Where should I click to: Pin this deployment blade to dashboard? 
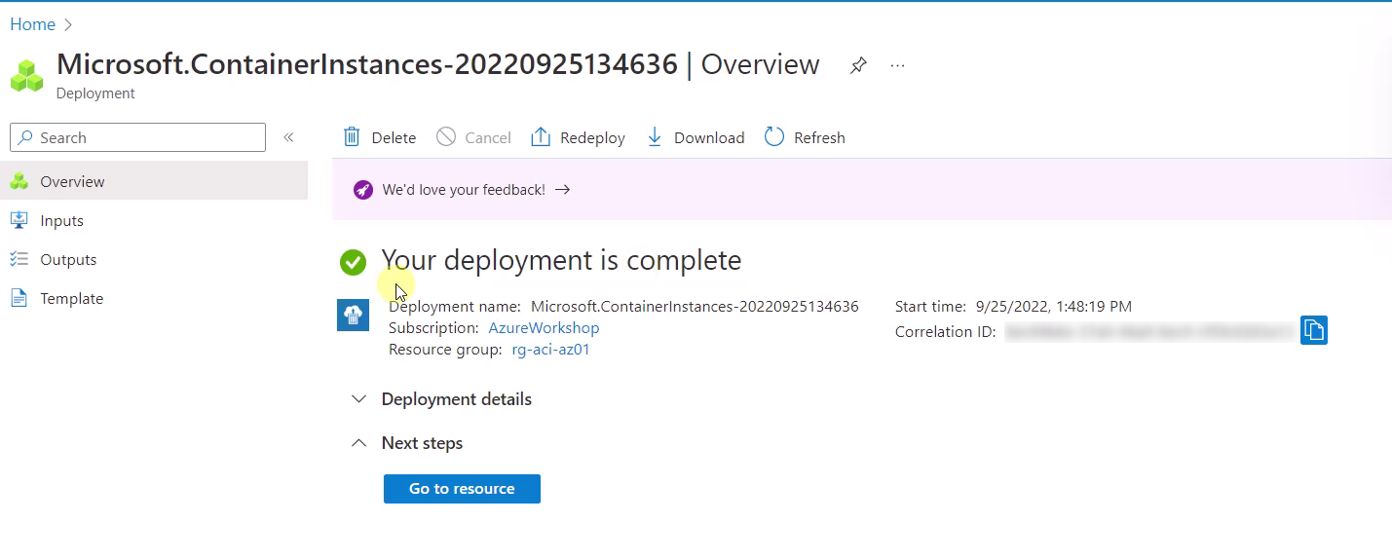[x=858, y=65]
